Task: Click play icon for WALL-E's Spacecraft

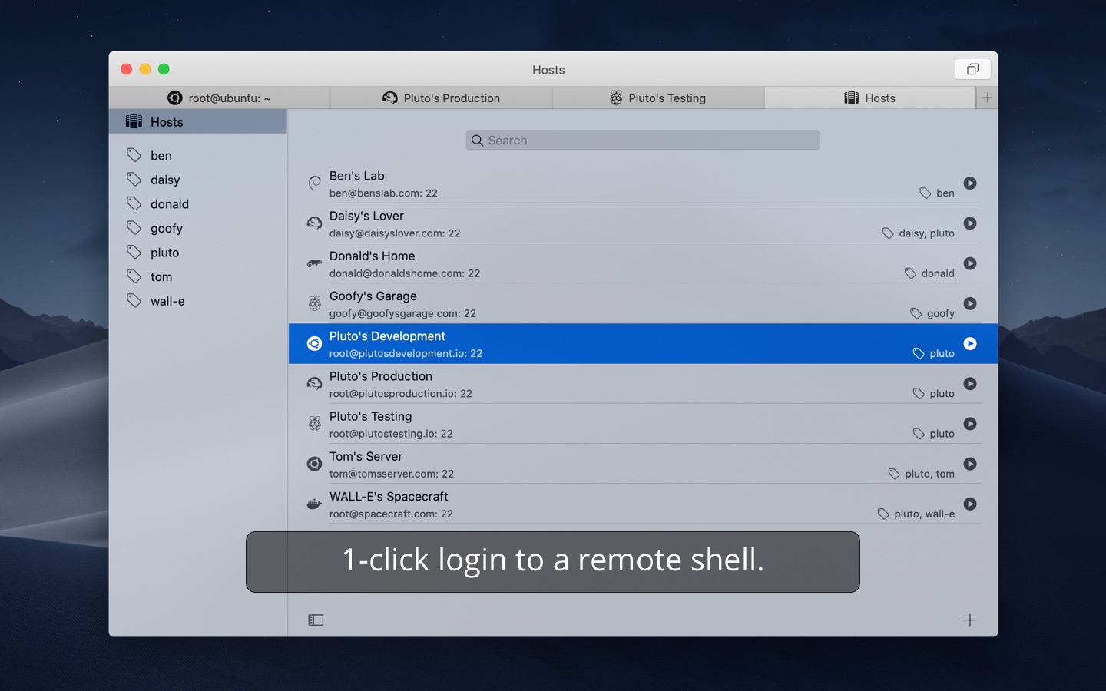Action: (970, 504)
